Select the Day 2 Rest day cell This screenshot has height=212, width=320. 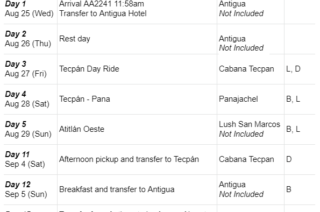click(x=137, y=39)
